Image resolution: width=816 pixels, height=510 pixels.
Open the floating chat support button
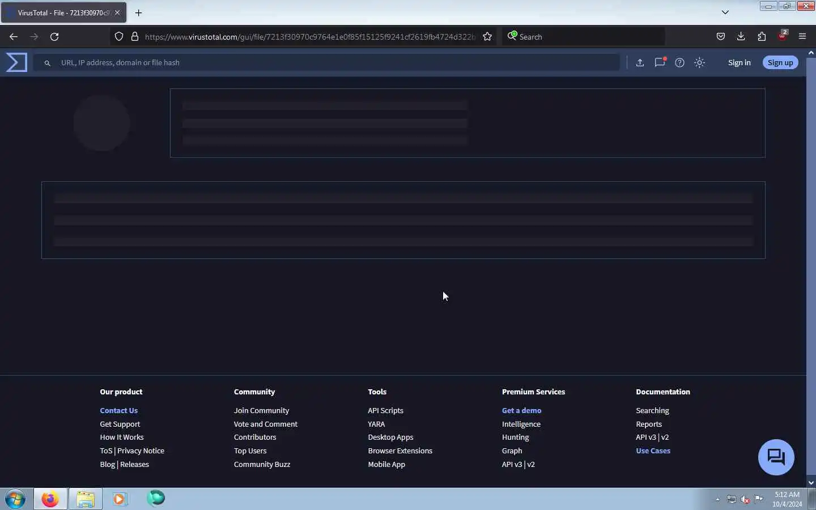tap(776, 457)
